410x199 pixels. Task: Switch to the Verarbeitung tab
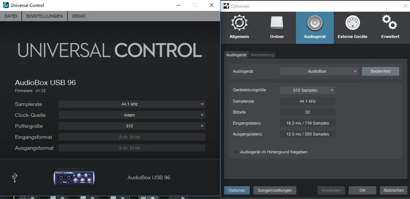click(262, 55)
